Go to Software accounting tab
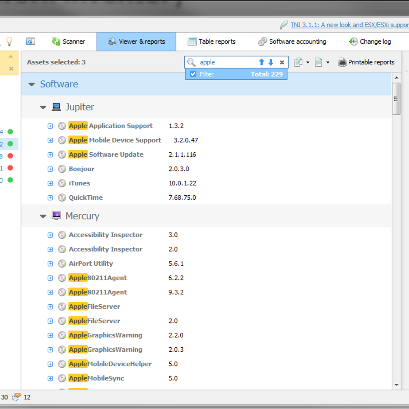409x409 pixels. pyautogui.click(x=292, y=42)
